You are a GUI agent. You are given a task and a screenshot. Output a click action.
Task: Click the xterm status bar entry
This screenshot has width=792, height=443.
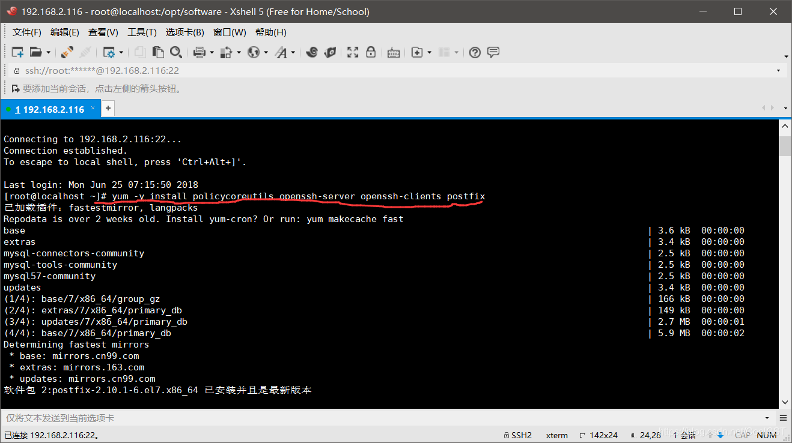point(556,435)
